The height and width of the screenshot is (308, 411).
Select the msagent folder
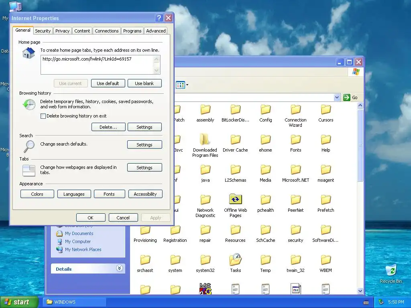coord(326,173)
